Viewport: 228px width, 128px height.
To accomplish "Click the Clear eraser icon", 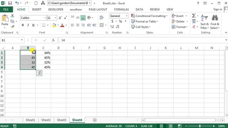I will click(194, 27).
